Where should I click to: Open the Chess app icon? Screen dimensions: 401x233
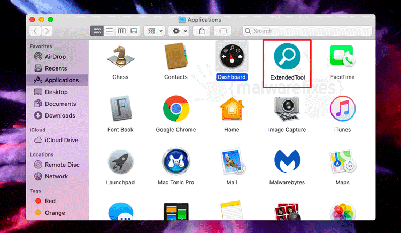pyautogui.click(x=120, y=57)
